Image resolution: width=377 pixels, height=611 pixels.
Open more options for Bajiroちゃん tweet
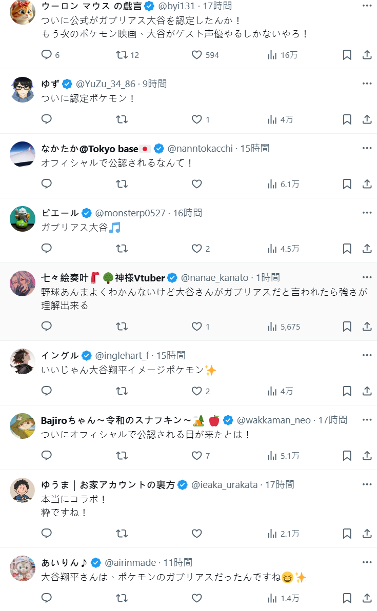click(367, 420)
